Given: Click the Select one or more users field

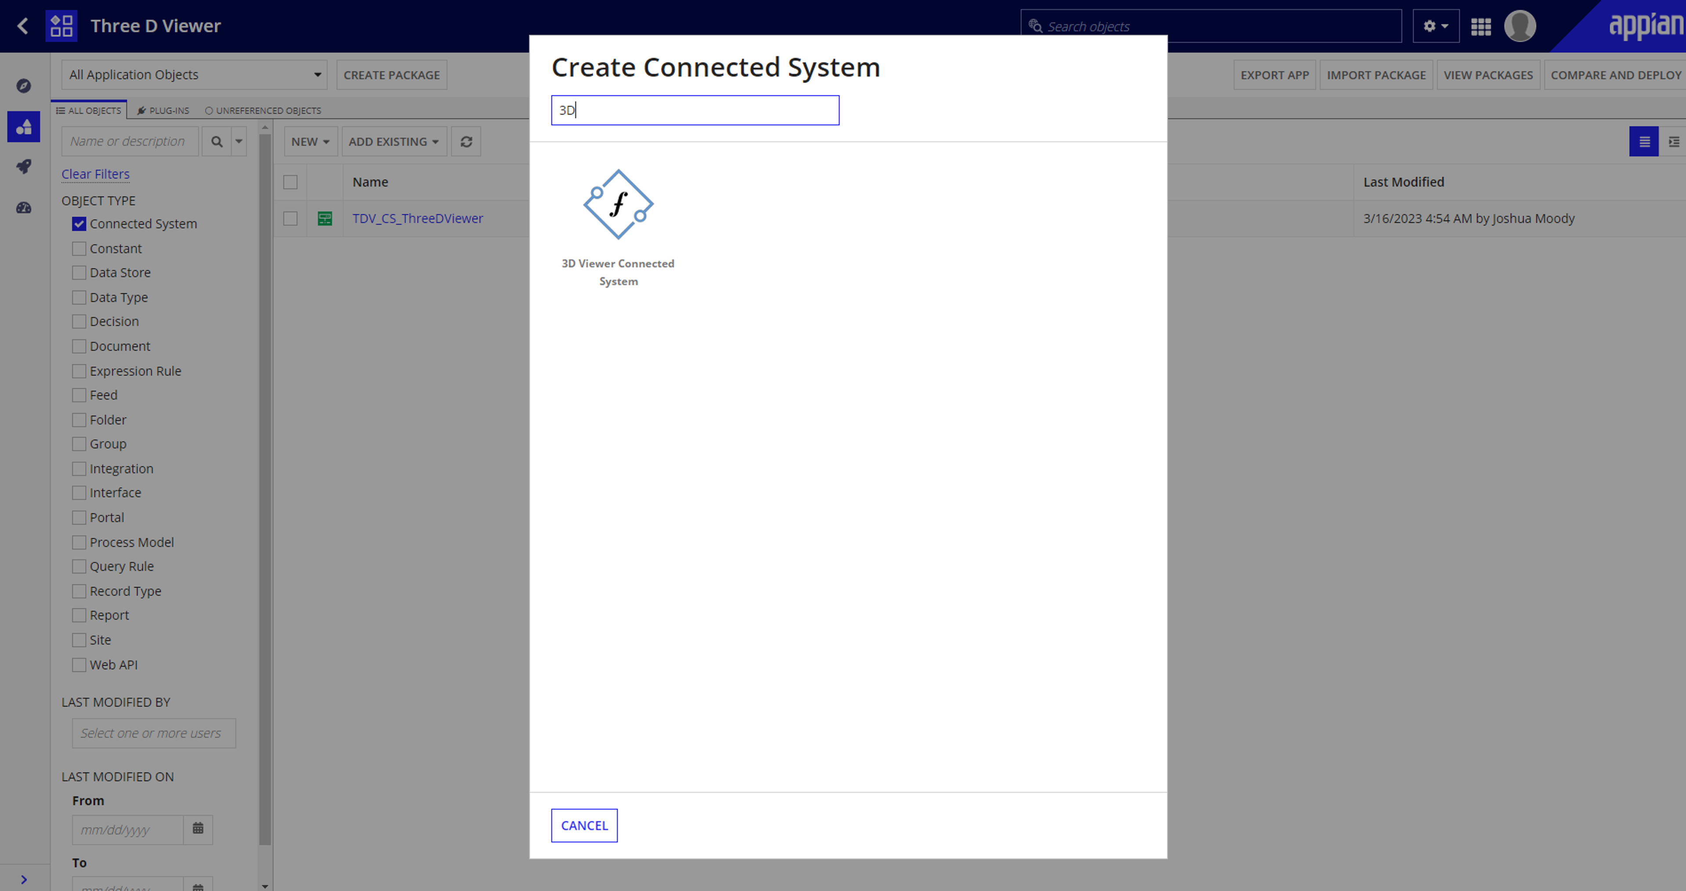Looking at the screenshot, I should (154, 733).
